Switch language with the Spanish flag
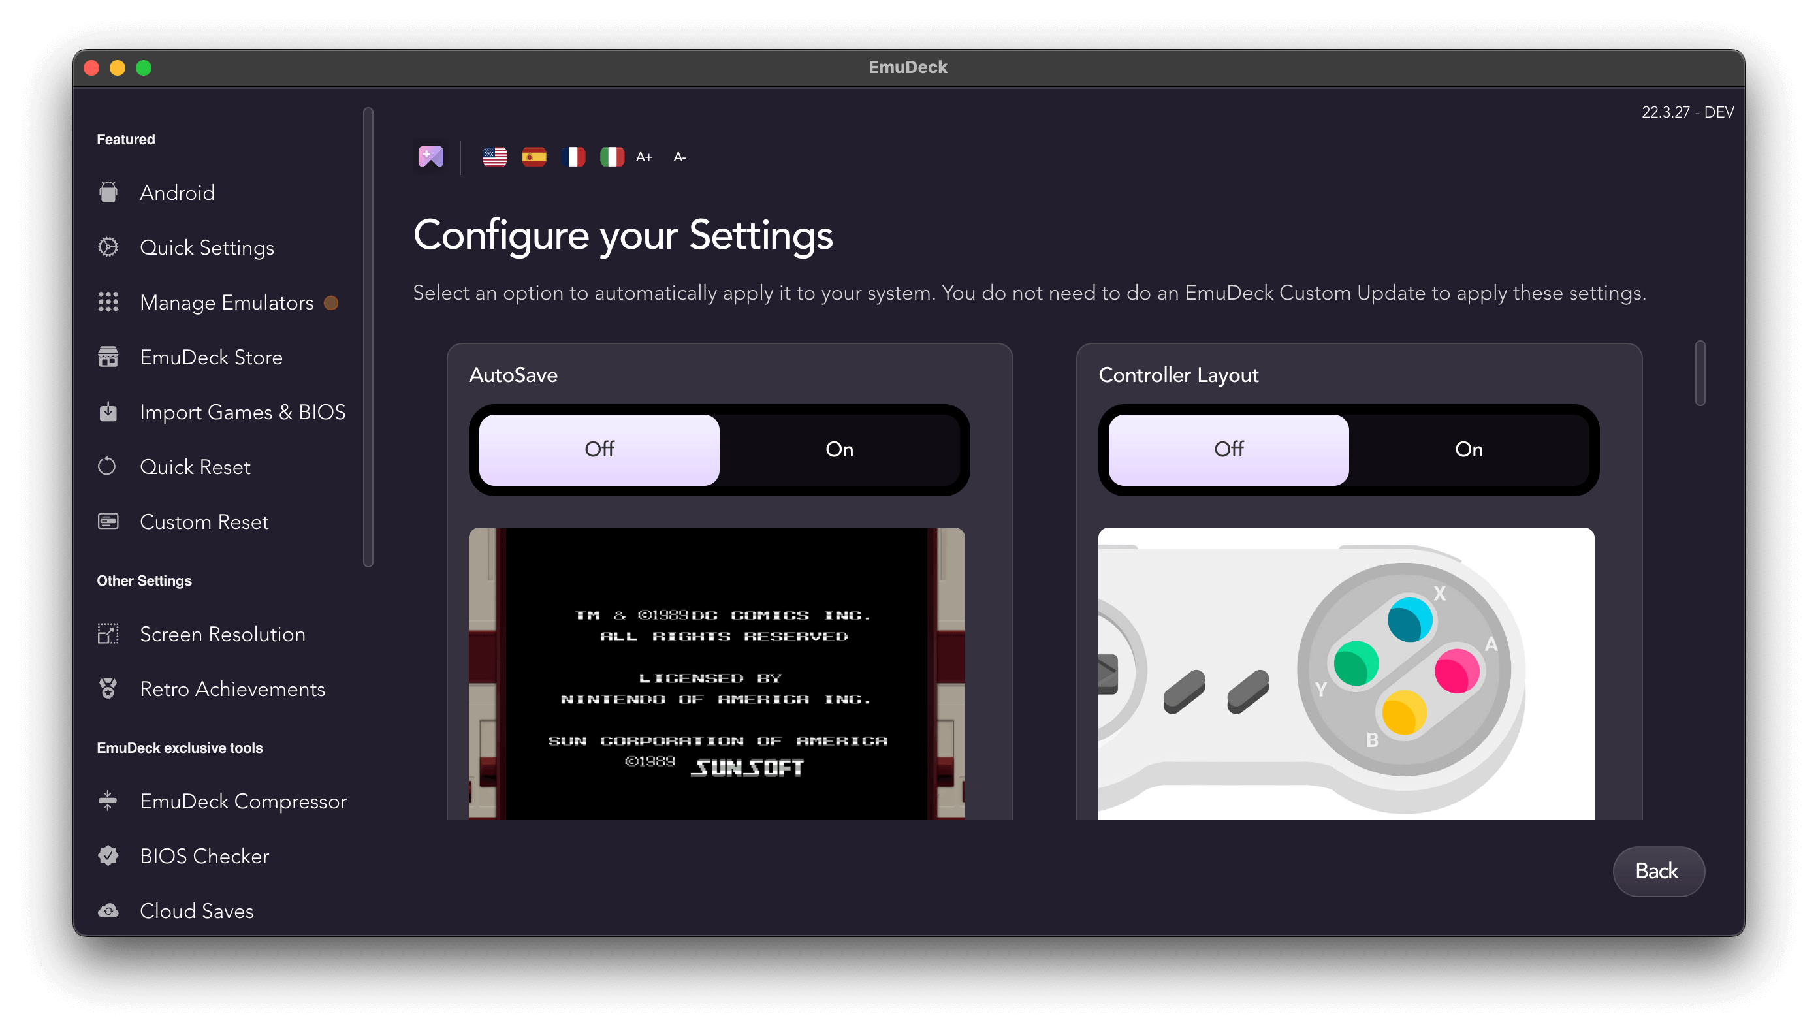The width and height of the screenshot is (1818, 1033). [x=534, y=157]
